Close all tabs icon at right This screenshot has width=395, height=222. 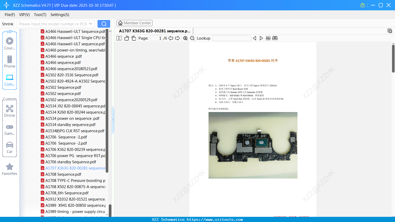click(390, 31)
